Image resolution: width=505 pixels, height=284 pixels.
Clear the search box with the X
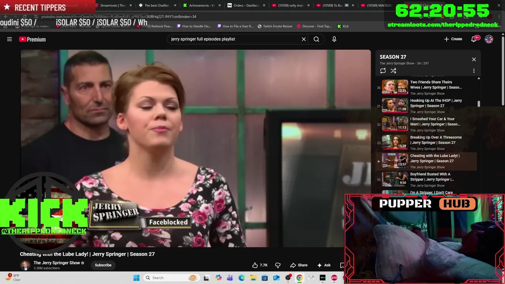pos(304,39)
